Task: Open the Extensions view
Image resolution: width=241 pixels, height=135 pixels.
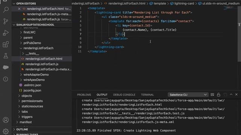Action: coord(6,44)
